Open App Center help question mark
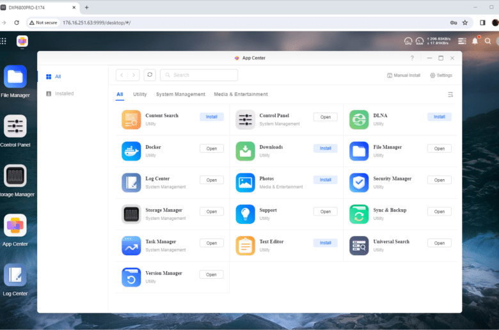 click(412, 58)
